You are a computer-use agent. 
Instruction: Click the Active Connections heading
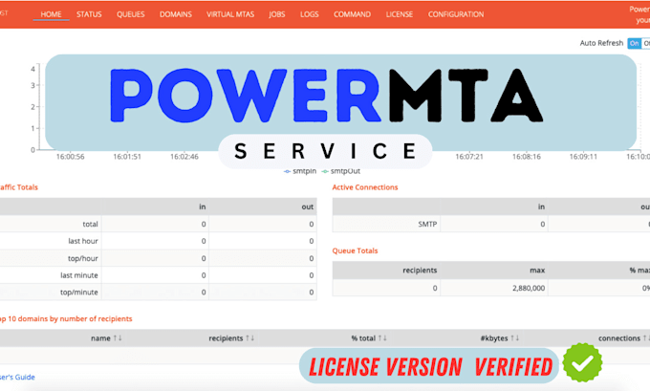(365, 187)
